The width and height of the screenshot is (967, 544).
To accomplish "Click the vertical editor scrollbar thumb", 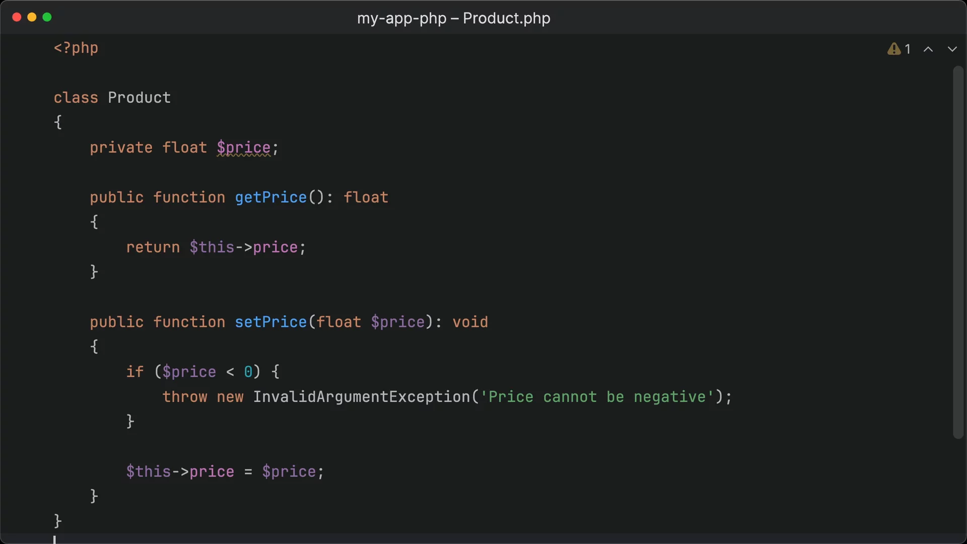I will [x=958, y=252].
